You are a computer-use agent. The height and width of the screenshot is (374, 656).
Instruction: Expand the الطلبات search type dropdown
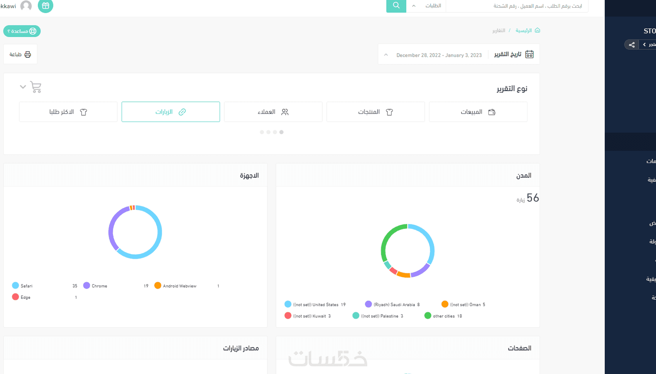tap(426, 6)
